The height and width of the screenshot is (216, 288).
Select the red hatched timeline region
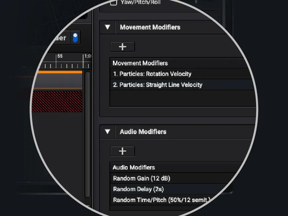click(57, 102)
